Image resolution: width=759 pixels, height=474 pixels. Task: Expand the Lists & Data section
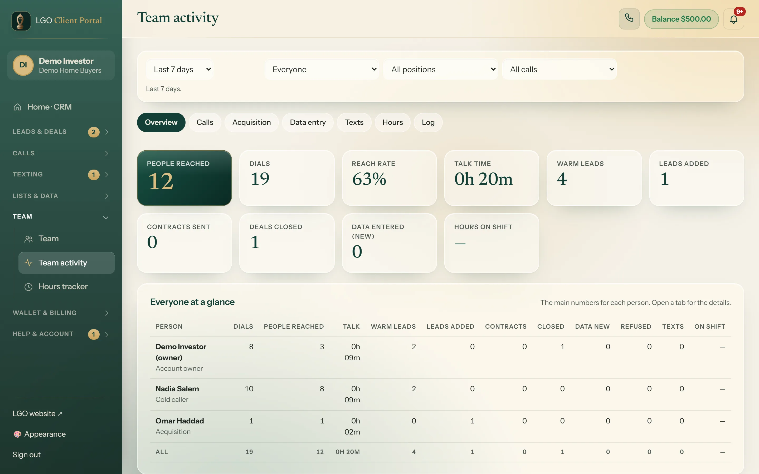pyautogui.click(x=61, y=196)
